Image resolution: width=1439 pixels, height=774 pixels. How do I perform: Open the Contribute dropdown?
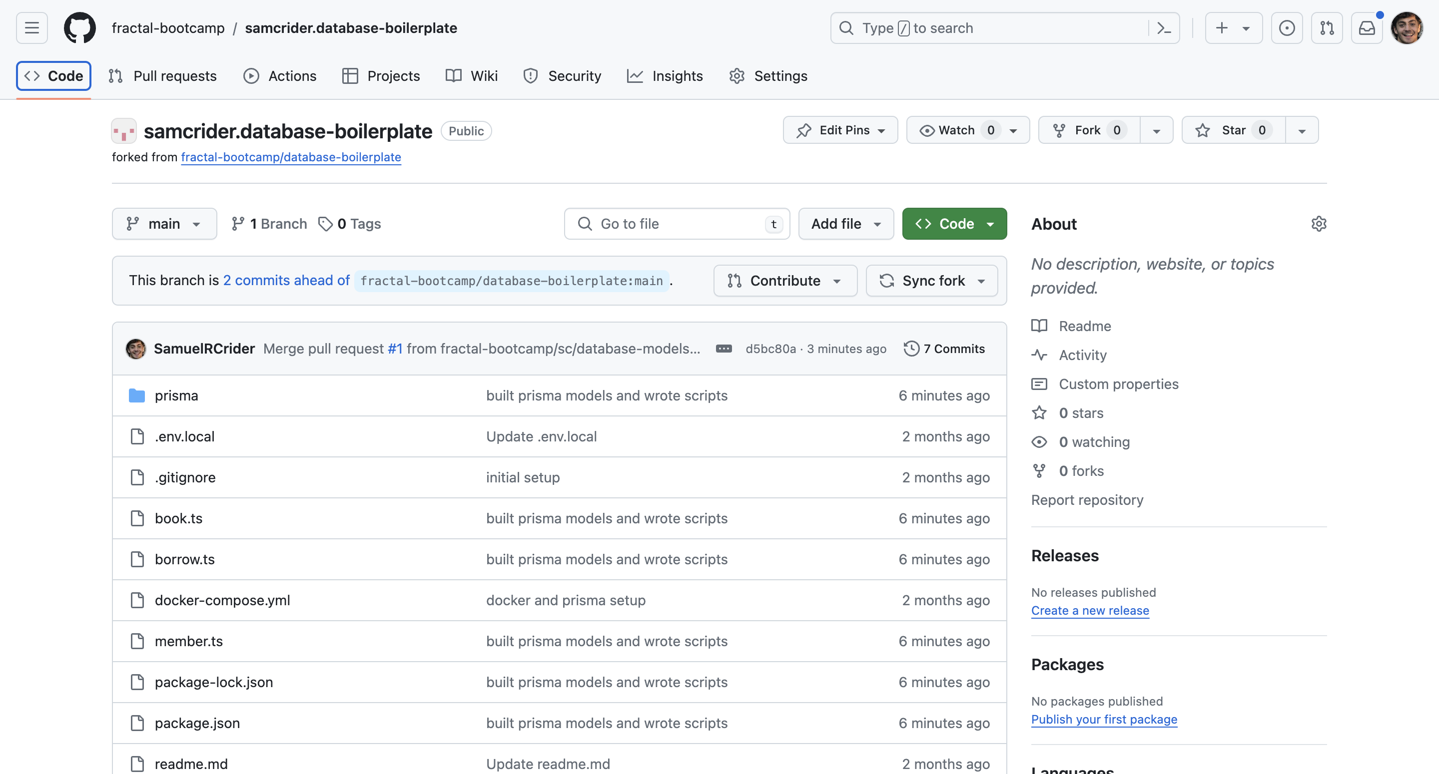click(785, 281)
